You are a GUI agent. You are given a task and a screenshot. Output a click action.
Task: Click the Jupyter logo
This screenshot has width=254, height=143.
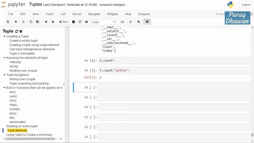pyautogui.click(x=13, y=4)
